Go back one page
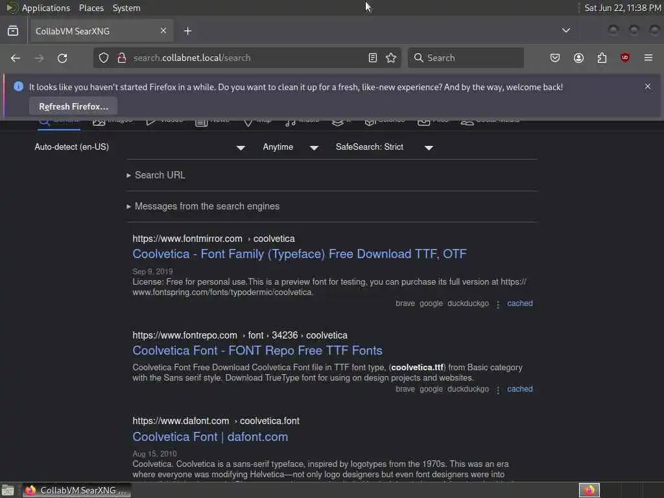 point(16,58)
